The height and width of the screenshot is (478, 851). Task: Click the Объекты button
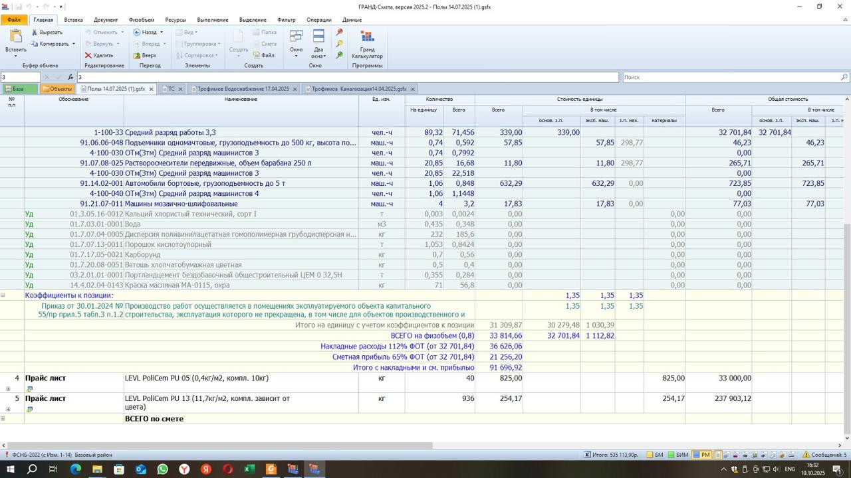coord(57,89)
